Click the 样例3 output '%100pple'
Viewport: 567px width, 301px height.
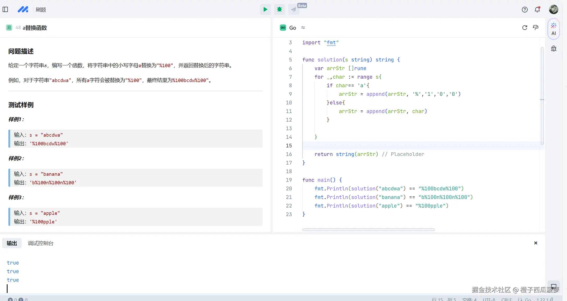point(43,222)
